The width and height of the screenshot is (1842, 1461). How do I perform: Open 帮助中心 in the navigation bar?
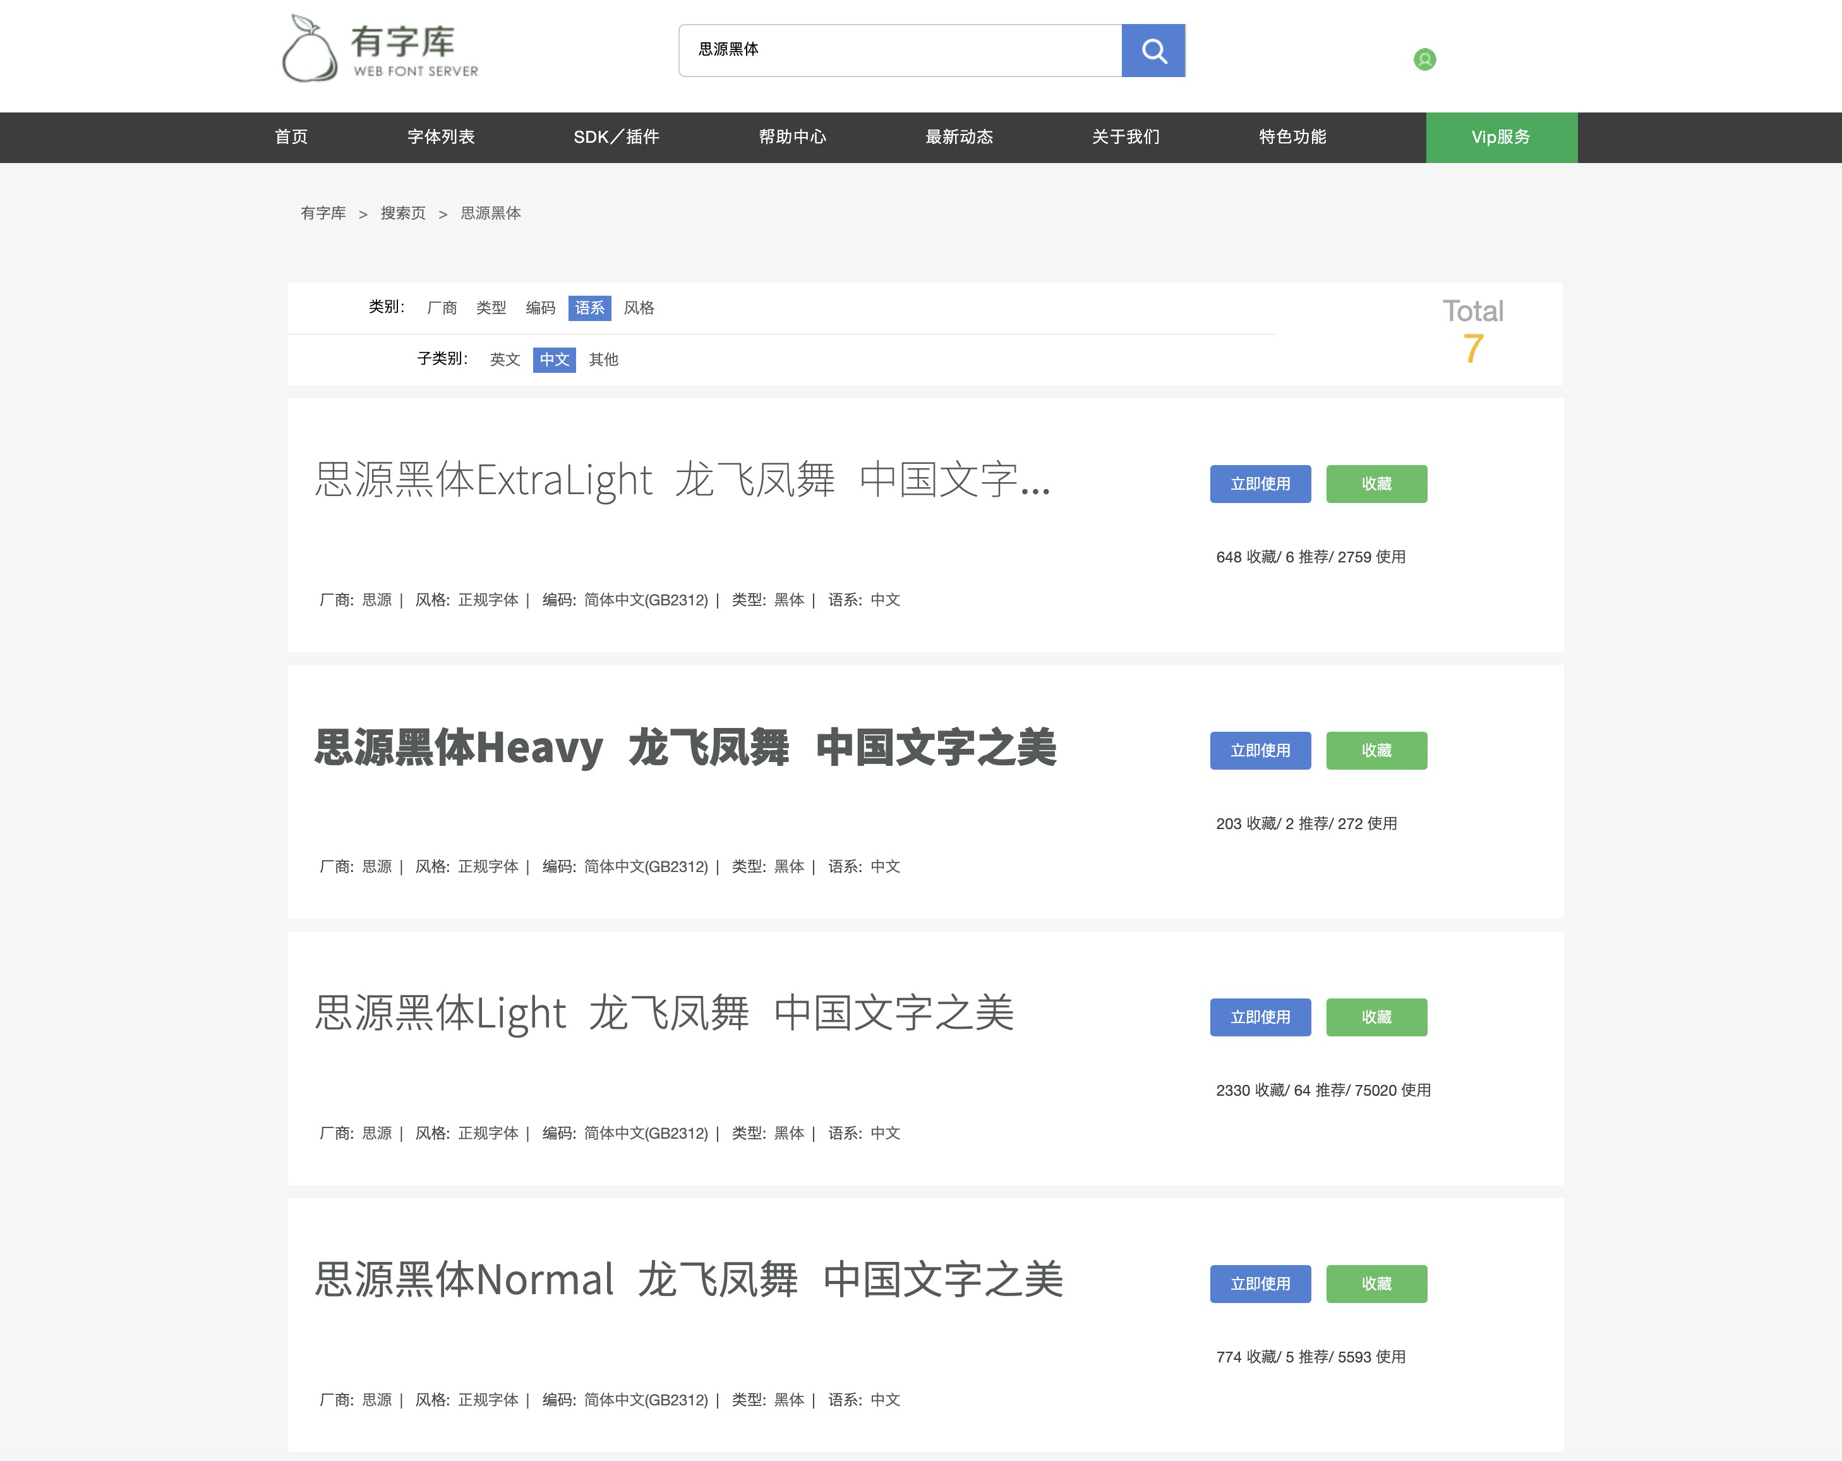[x=792, y=136]
